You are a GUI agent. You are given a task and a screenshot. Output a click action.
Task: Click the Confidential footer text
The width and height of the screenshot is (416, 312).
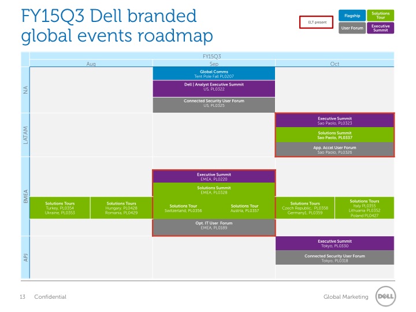point(50,296)
